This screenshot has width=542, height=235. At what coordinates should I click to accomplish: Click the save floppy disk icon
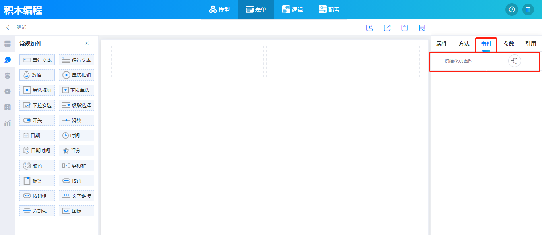coord(405,28)
